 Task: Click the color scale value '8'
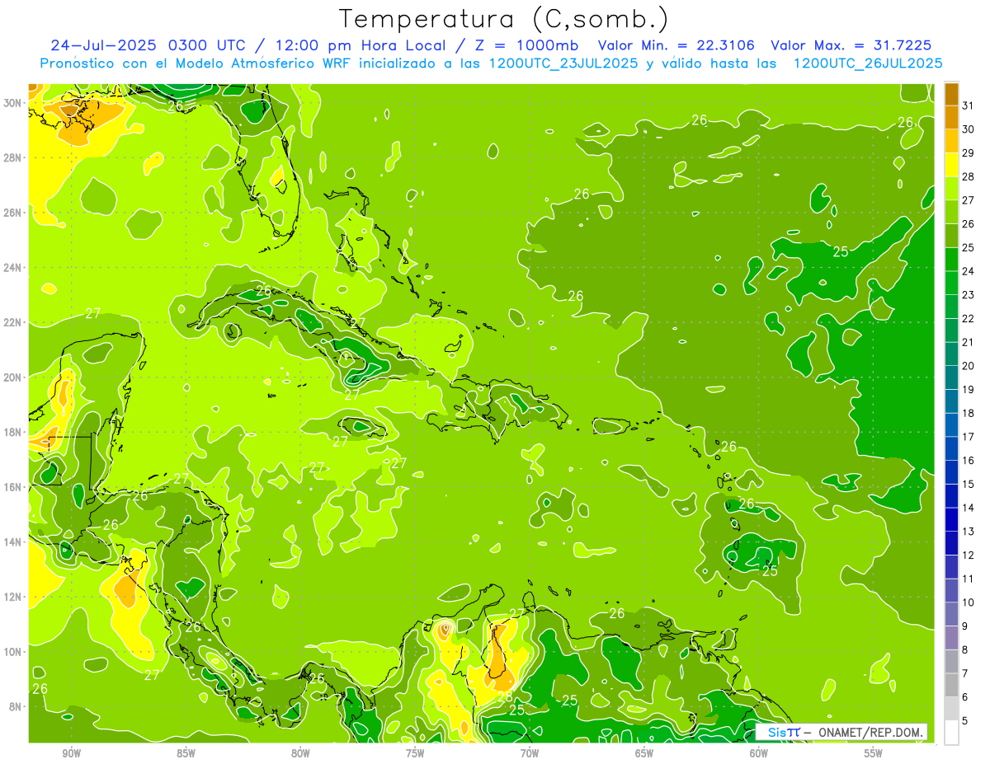coord(965,649)
